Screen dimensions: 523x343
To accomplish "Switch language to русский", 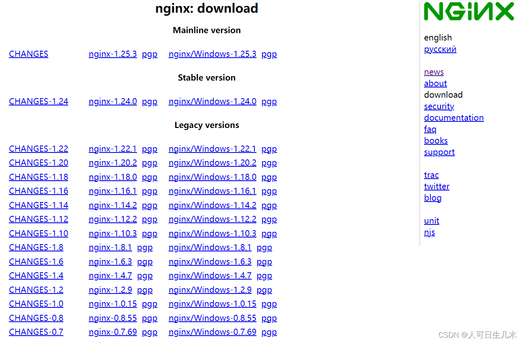I will pyautogui.click(x=440, y=49).
